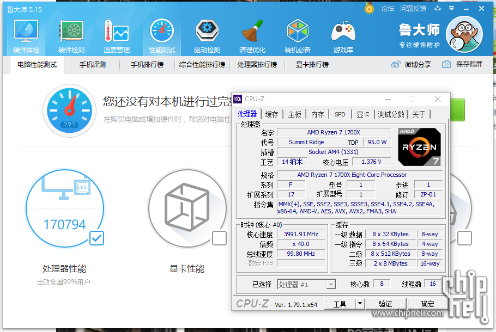Switch to the 处理器排行榜 tab
This screenshot has width=496, height=332.
click(x=257, y=65)
